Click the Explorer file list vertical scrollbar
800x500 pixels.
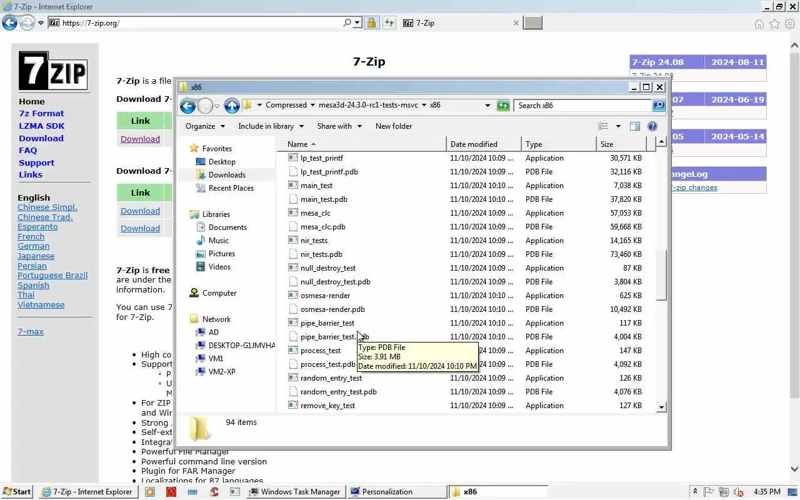[x=661, y=275]
